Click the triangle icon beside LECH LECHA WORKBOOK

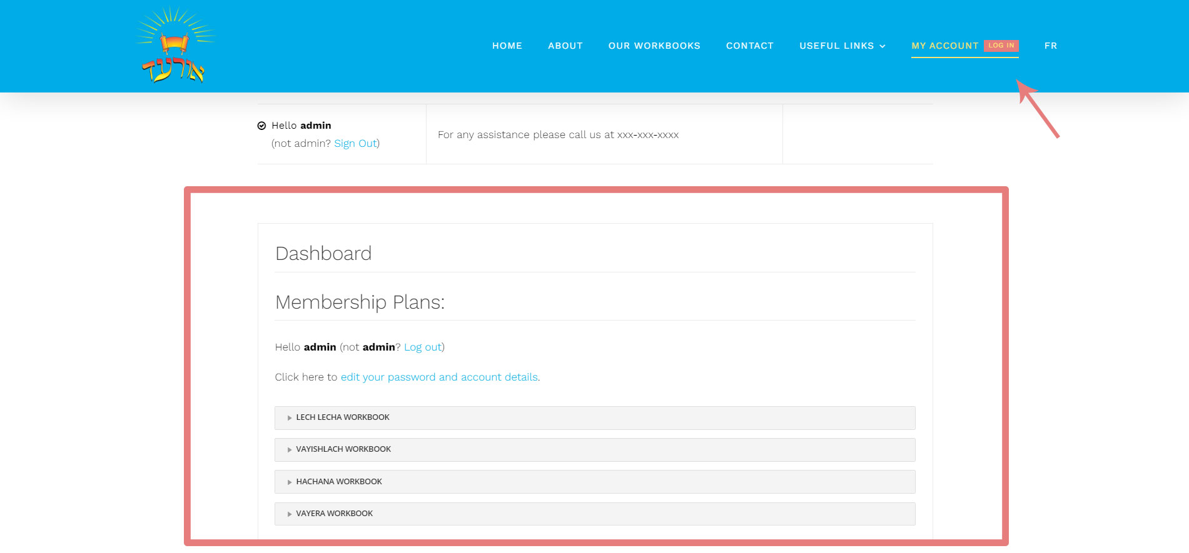290,418
